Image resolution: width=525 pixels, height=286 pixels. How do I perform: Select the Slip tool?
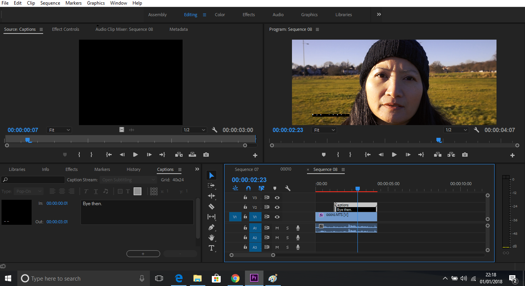coord(211,217)
